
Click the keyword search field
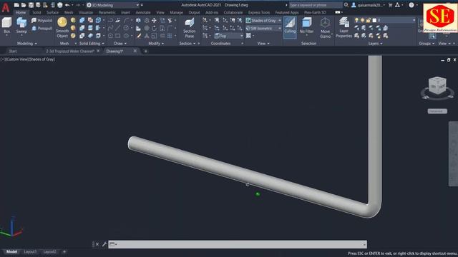(x=316, y=5)
